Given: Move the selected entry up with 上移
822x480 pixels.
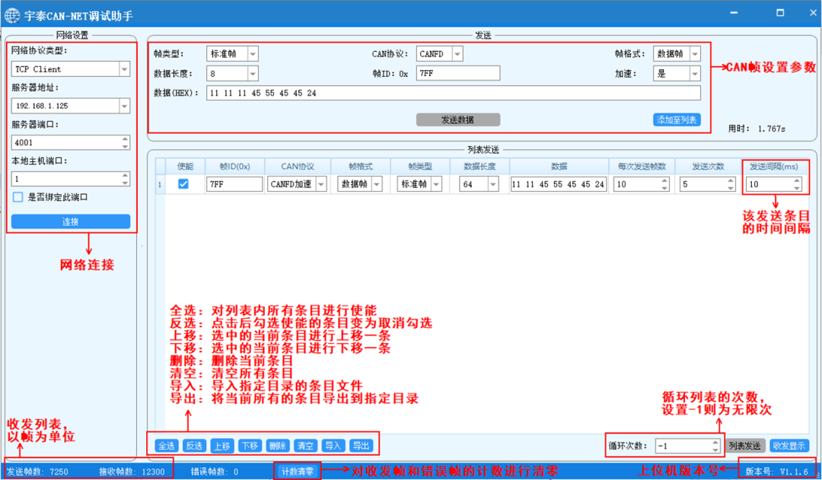Looking at the screenshot, I should pyautogui.click(x=221, y=446).
